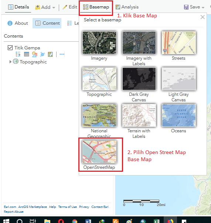Screen dimensions: 211x223
Task: Open the Analysis tool
Action: [x=127, y=7]
